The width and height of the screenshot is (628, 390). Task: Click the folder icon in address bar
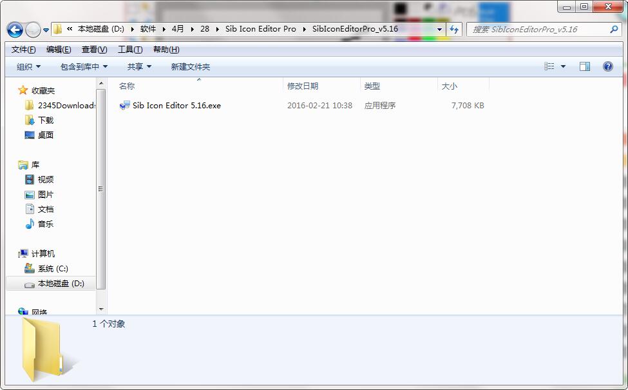tap(58, 29)
